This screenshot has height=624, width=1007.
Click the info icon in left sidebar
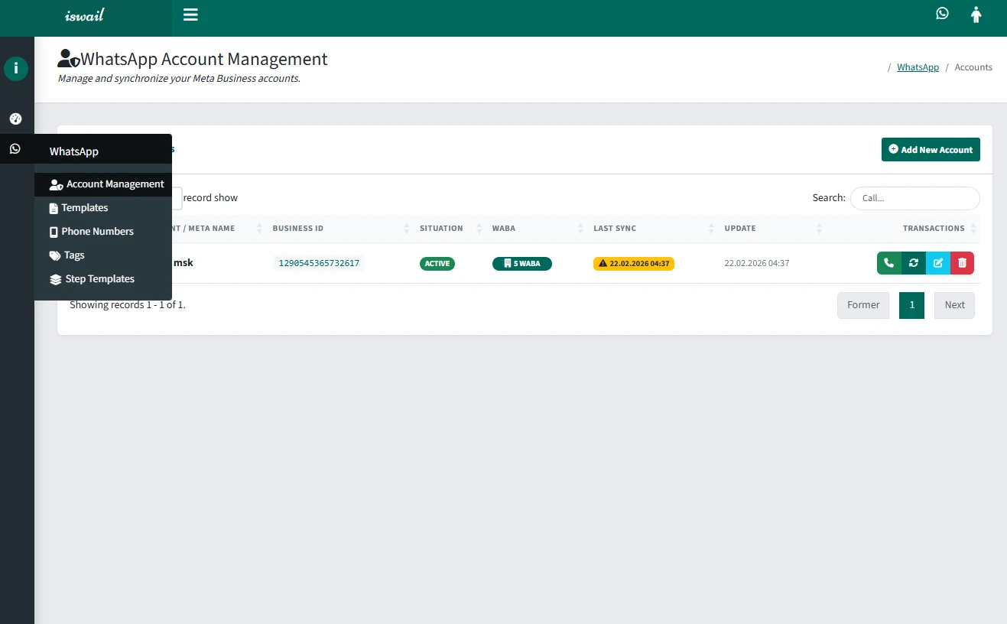tap(16, 68)
